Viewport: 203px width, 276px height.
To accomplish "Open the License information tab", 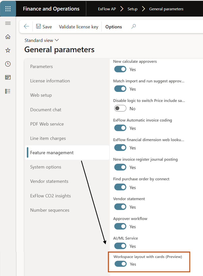I will pos(50,81).
